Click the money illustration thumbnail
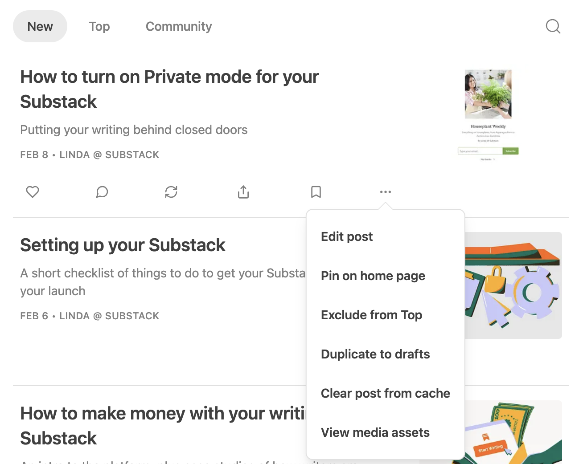This screenshot has height=464, width=575. tap(513, 432)
